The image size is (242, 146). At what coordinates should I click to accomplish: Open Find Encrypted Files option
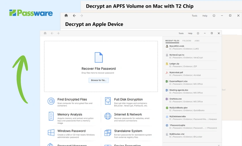(x=72, y=99)
